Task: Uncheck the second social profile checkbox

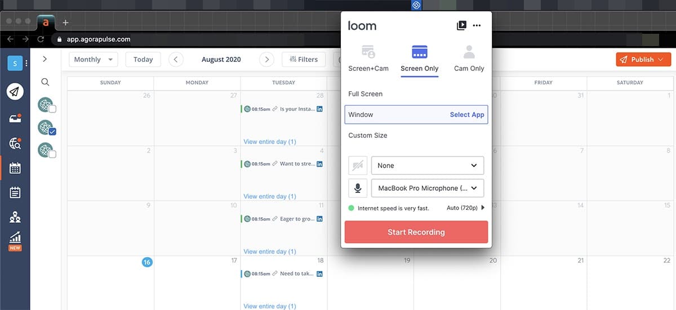Action: [52, 132]
